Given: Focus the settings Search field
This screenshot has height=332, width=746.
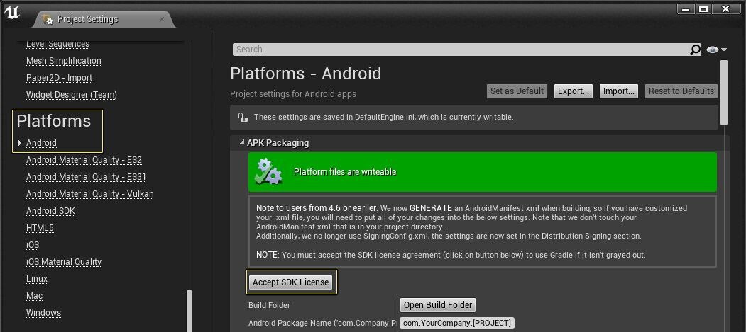Looking at the screenshot, I should coord(461,50).
